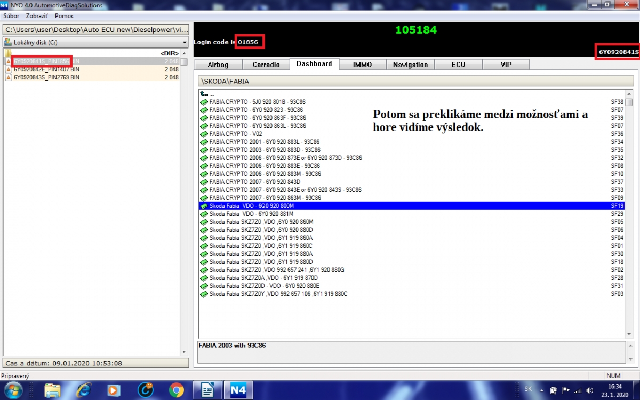Switch to the ECU tab
This screenshot has height=400, width=640.
coord(458,65)
